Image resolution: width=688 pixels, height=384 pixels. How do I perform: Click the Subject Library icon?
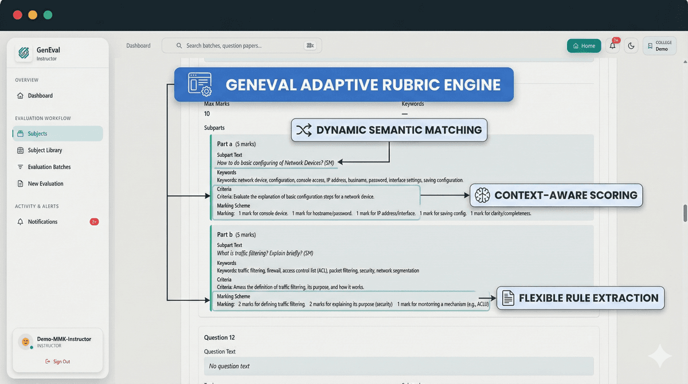21,150
